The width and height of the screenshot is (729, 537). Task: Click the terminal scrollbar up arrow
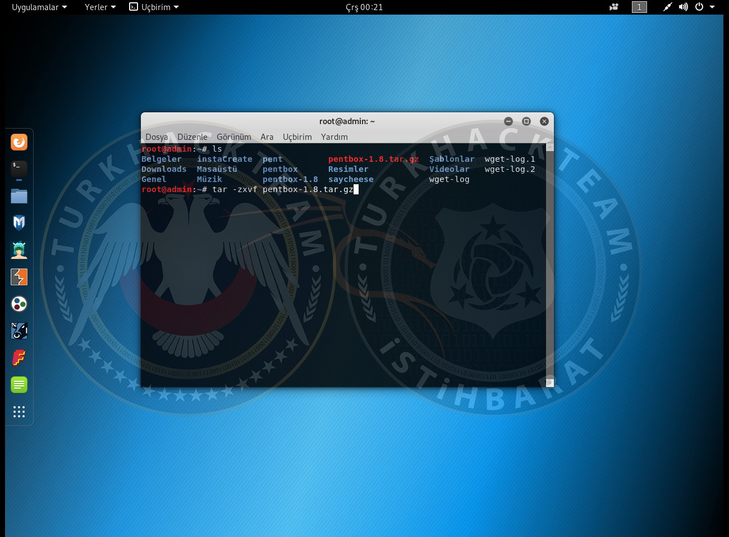(550, 147)
